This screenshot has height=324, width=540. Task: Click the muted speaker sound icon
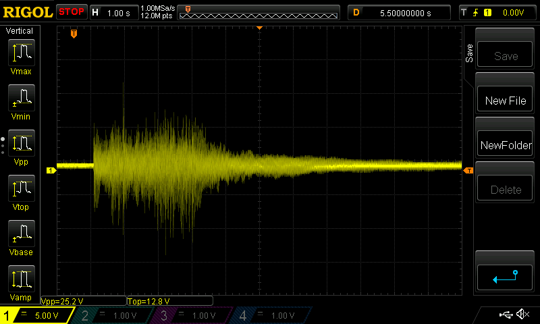point(522,314)
